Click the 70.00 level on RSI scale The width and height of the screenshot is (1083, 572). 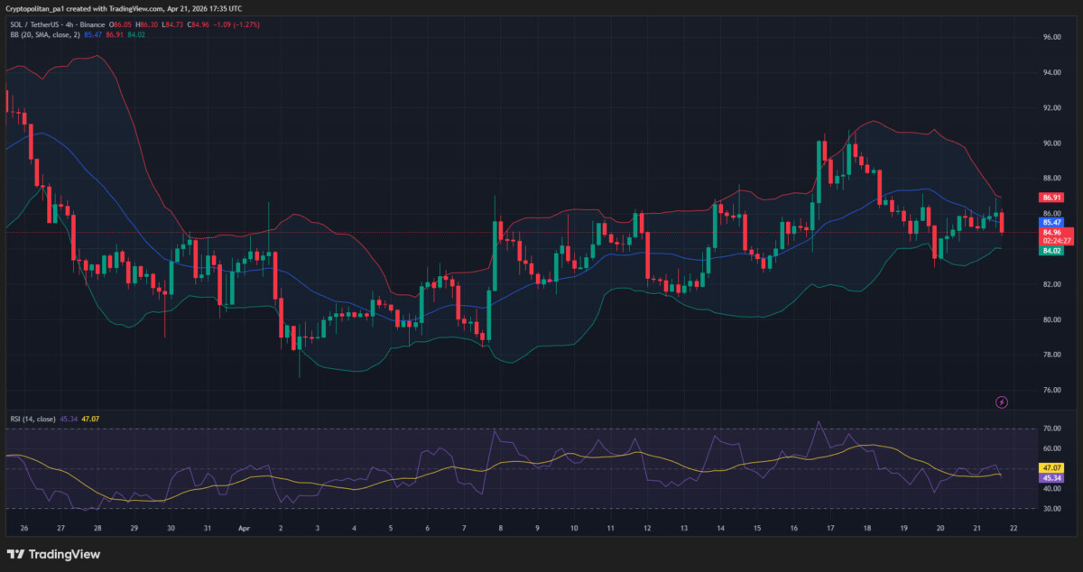pyautogui.click(x=1051, y=429)
